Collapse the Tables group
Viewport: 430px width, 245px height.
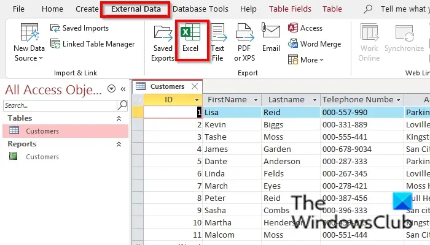[x=119, y=118]
